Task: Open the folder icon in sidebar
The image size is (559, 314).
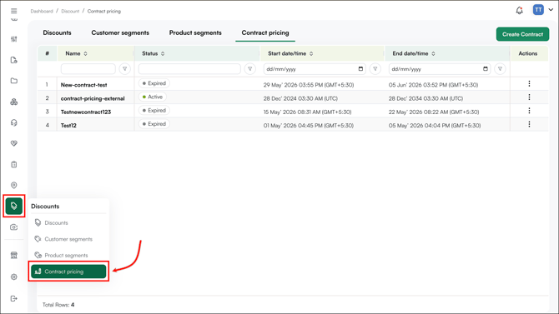Action: click(14, 81)
